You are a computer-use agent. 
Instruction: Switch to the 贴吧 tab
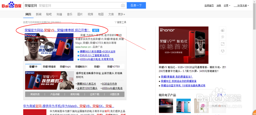(49, 14)
